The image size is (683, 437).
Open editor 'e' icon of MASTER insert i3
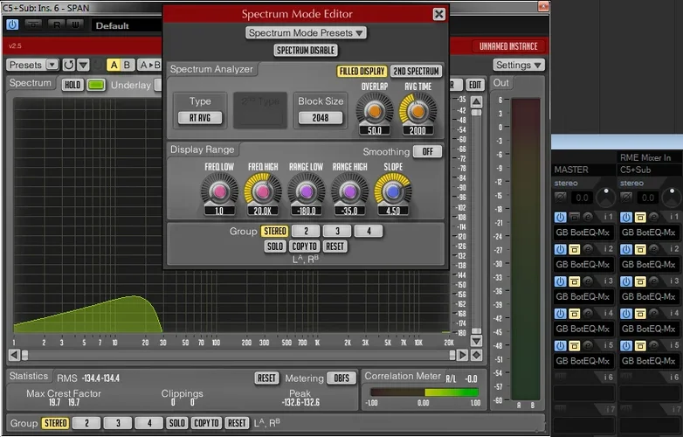click(x=588, y=281)
